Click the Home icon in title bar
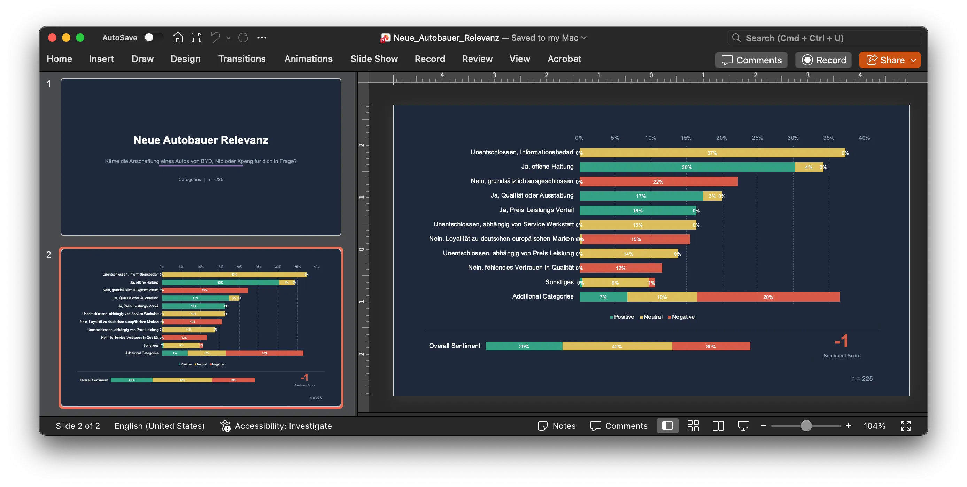 click(177, 38)
